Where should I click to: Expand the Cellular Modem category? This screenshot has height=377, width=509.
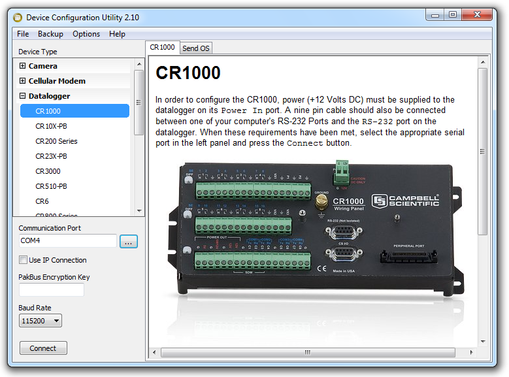click(x=22, y=81)
